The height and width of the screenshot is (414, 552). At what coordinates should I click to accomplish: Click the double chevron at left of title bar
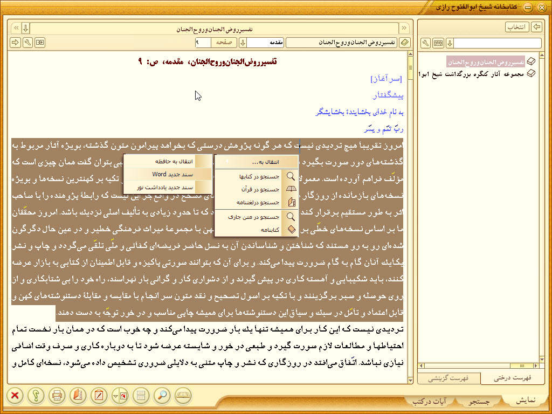pos(16,28)
